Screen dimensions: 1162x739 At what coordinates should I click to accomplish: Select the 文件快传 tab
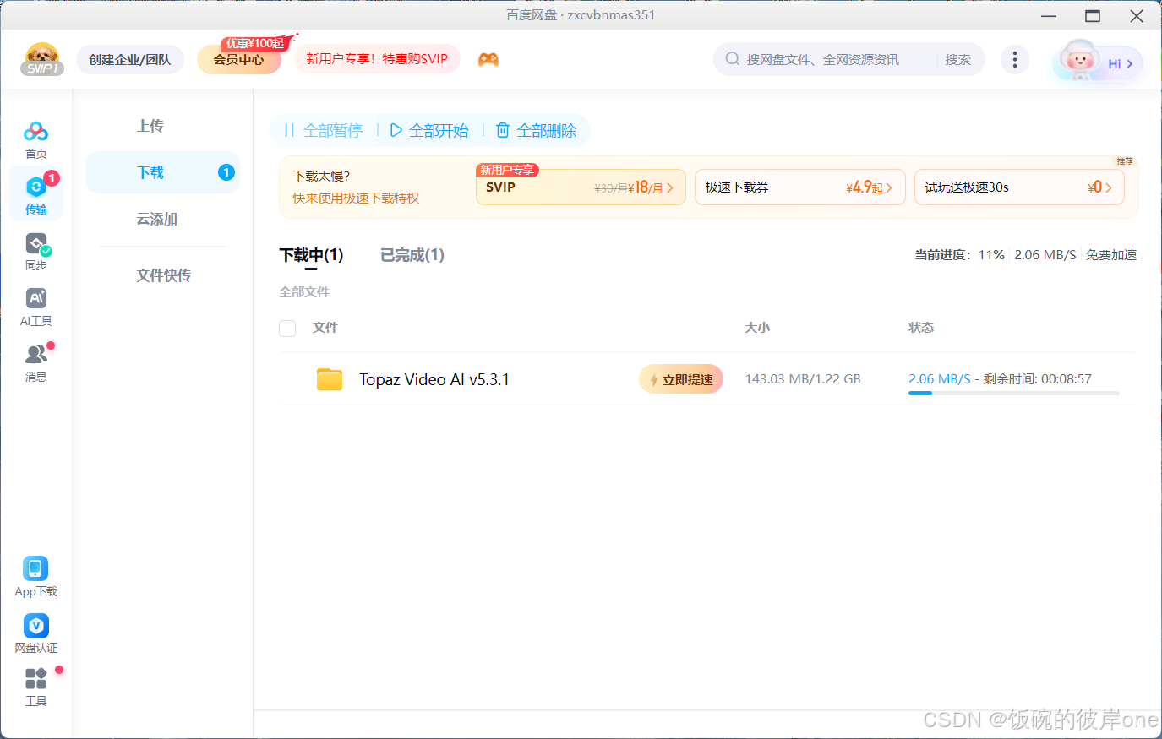pyautogui.click(x=162, y=275)
